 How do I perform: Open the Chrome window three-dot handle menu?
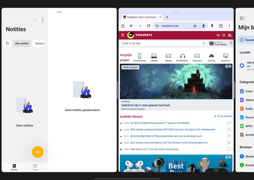(x=176, y=12)
